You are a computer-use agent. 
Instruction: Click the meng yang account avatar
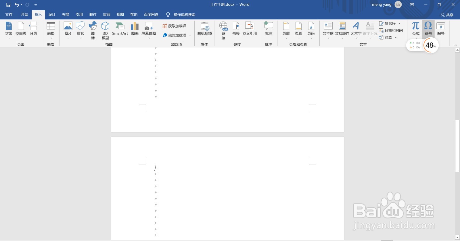tap(398, 5)
